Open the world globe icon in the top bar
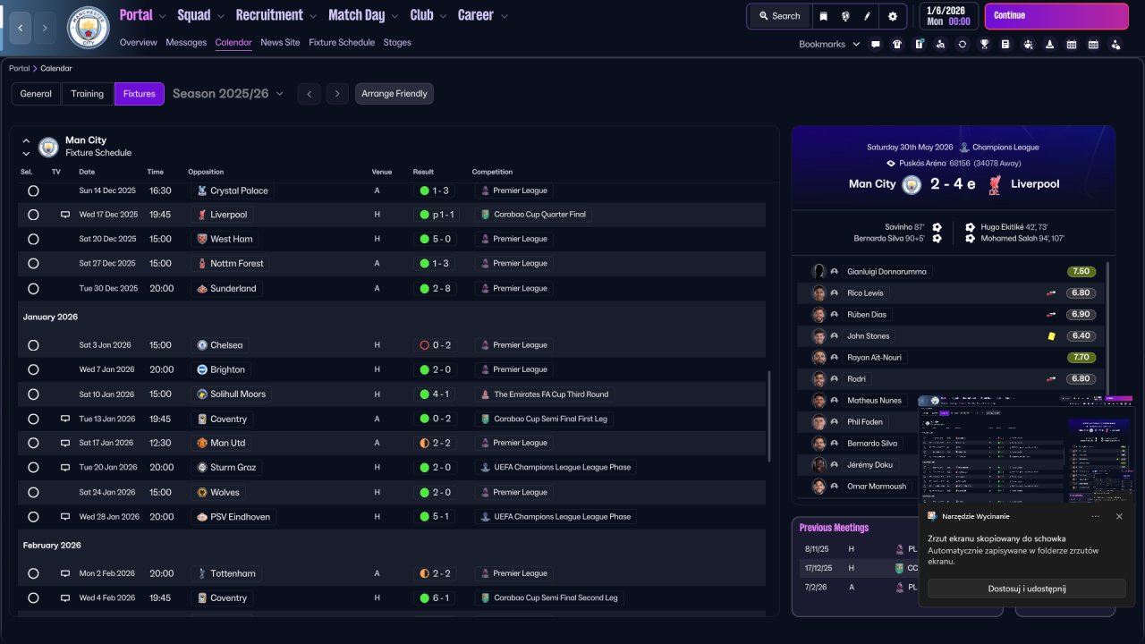The width and height of the screenshot is (1145, 644). pyautogui.click(x=845, y=16)
